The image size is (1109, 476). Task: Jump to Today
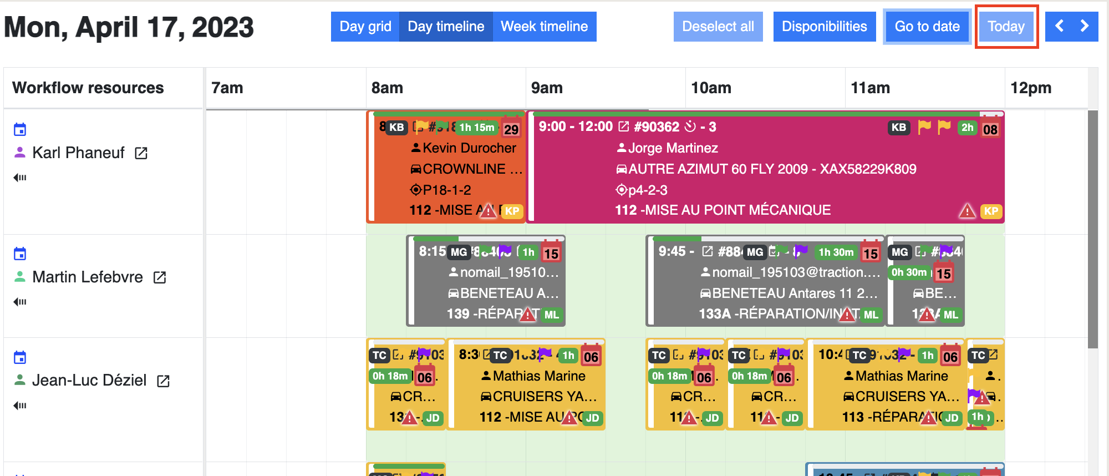[x=1006, y=27]
